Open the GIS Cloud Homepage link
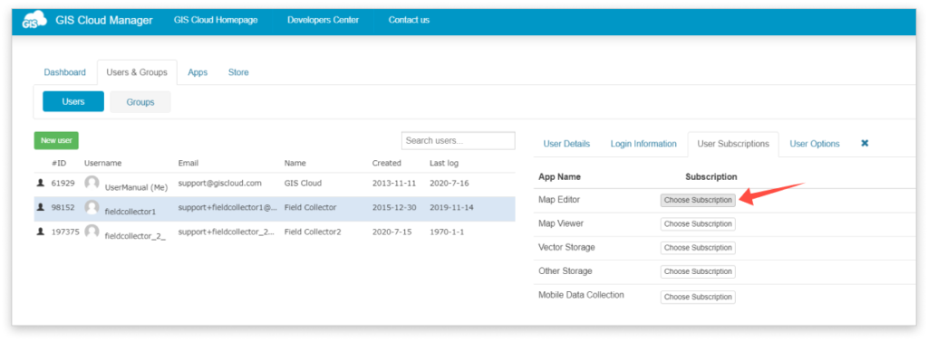928x341 pixels. 216,20
